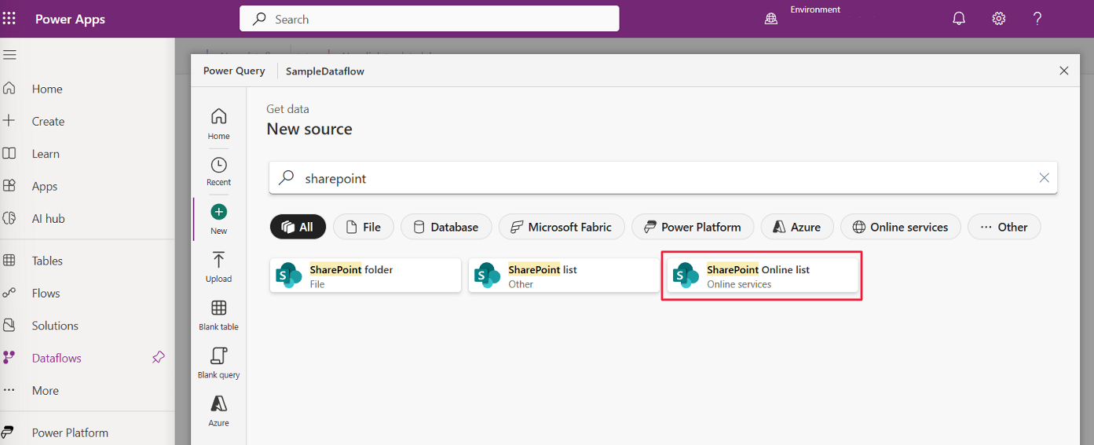Open the app launcher waffle icon

click(9, 19)
